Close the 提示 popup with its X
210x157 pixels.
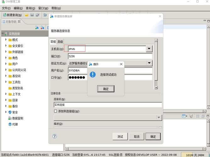tap(121, 64)
